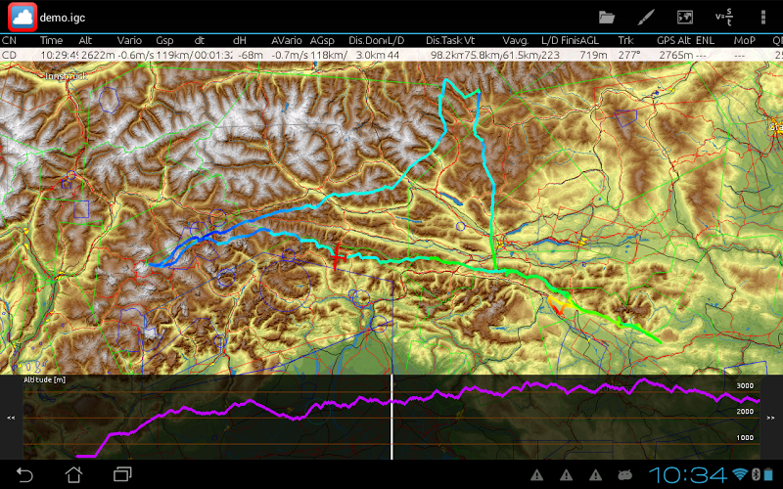Tap the Android debug notification icon

624,474
